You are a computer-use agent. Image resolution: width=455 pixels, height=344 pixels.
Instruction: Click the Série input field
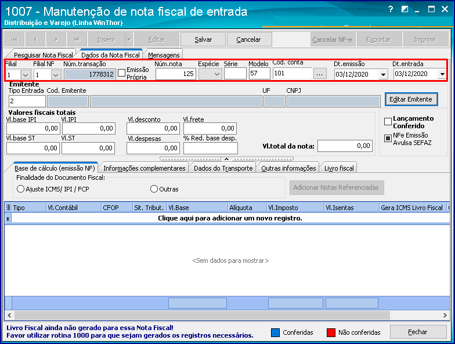coord(235,74)
